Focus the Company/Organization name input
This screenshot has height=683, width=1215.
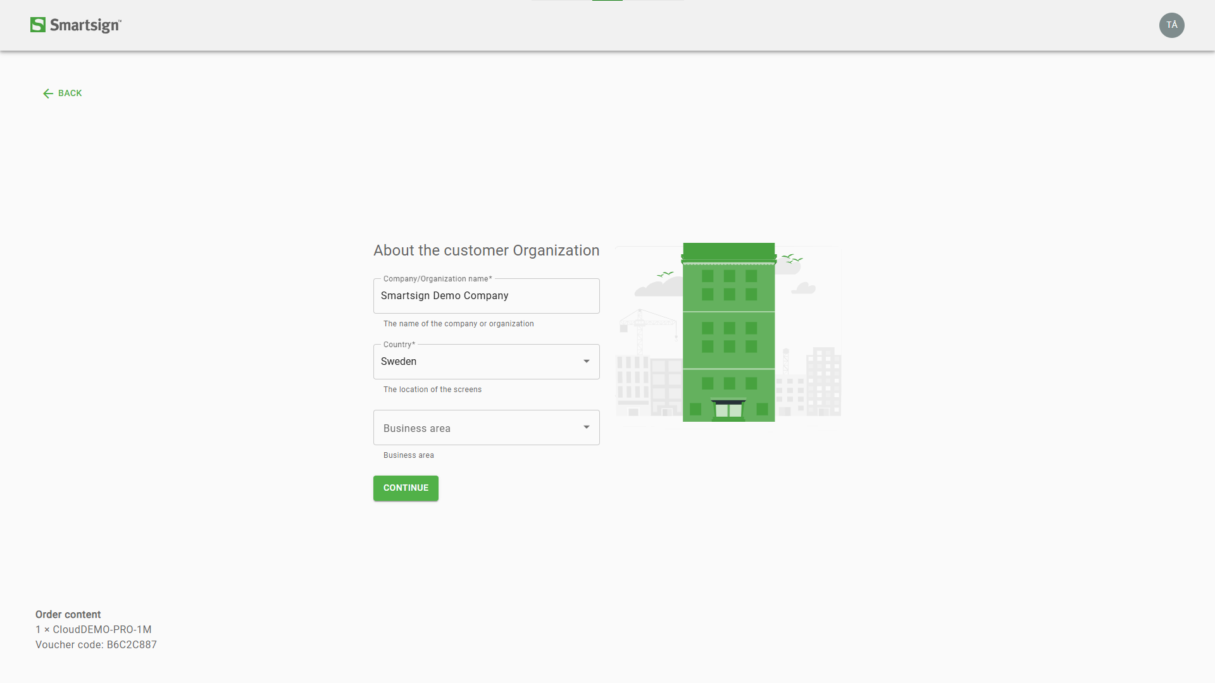486,296
